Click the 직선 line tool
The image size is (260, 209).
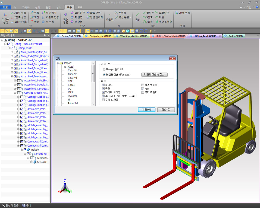tap(138, 17)
